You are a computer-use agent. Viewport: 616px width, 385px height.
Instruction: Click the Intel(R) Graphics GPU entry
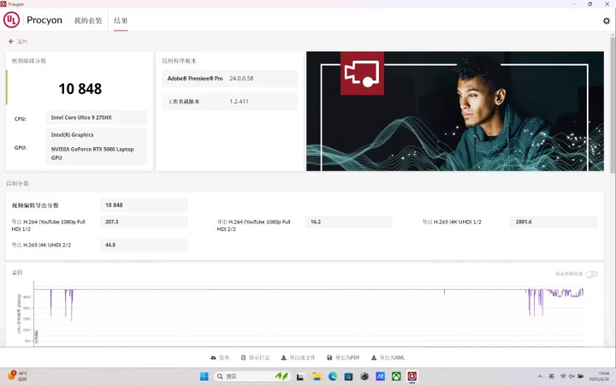tap(72, 135)
